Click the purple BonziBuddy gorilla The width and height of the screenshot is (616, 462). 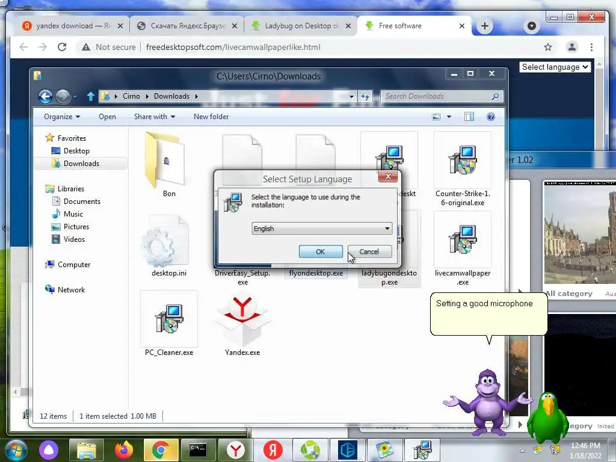(488, 402)
